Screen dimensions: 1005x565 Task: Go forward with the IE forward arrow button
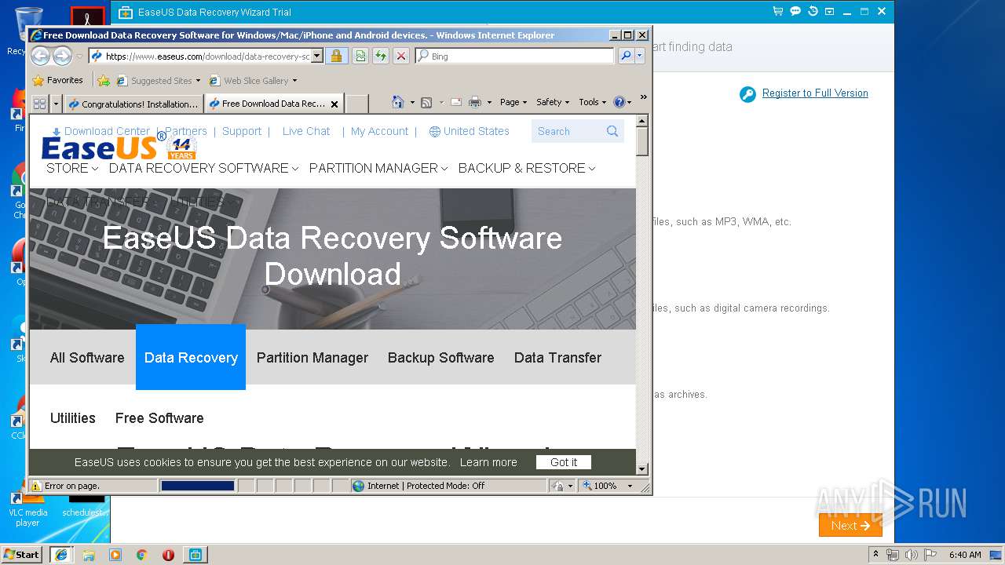(x=62, y=56)
